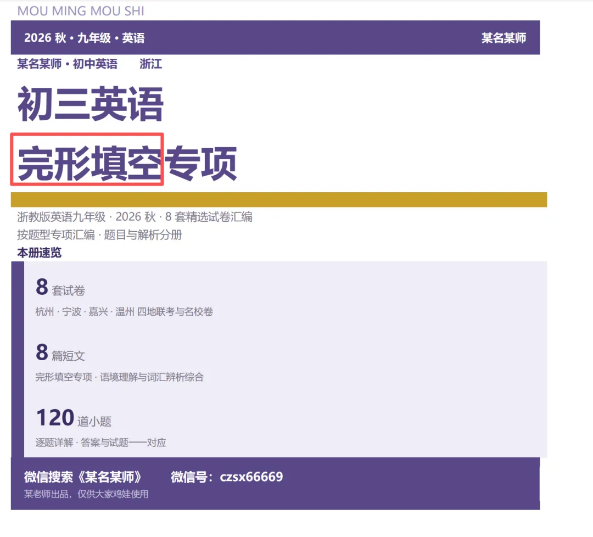Click the large '初三英语' title
This screenshot has height=537, width=593.
click(91, 104)
